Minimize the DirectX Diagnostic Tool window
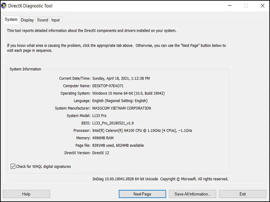Image resolution: width=270 pixels, height=202 pixels. [230, 6]
